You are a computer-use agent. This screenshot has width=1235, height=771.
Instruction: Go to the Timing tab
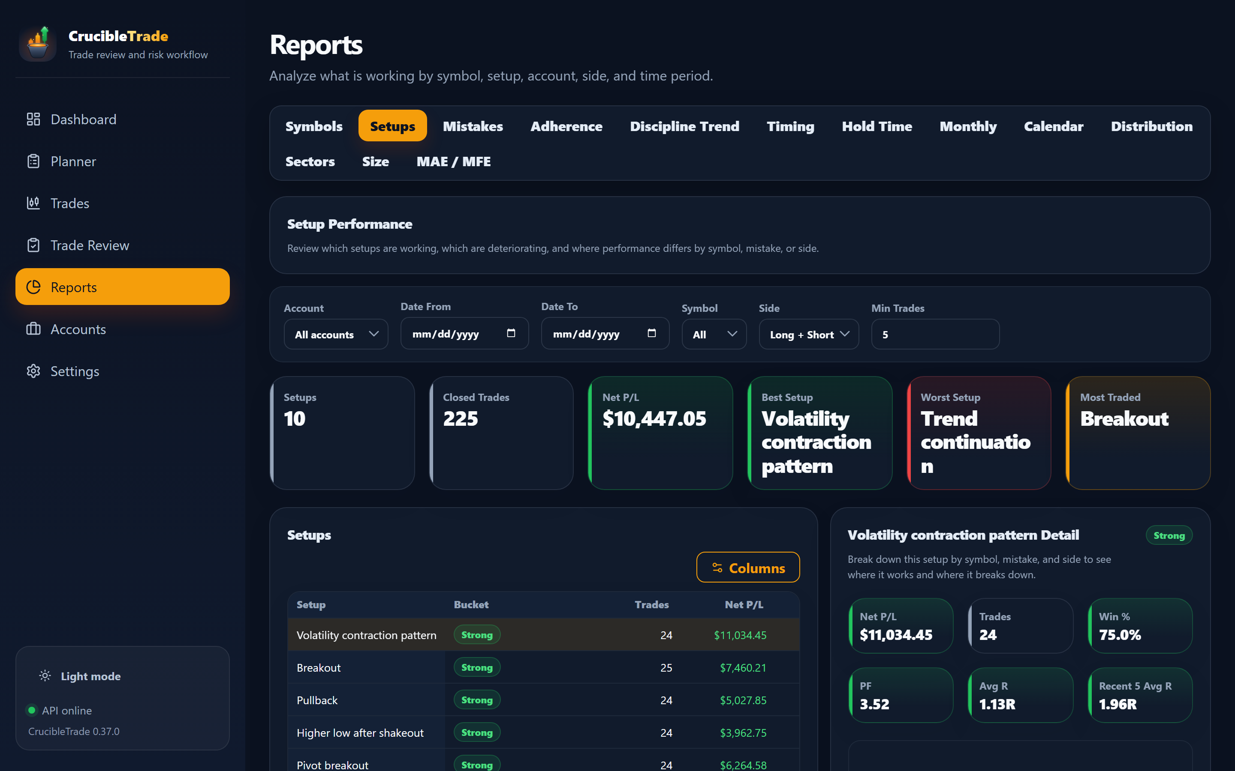coord(790,126)
